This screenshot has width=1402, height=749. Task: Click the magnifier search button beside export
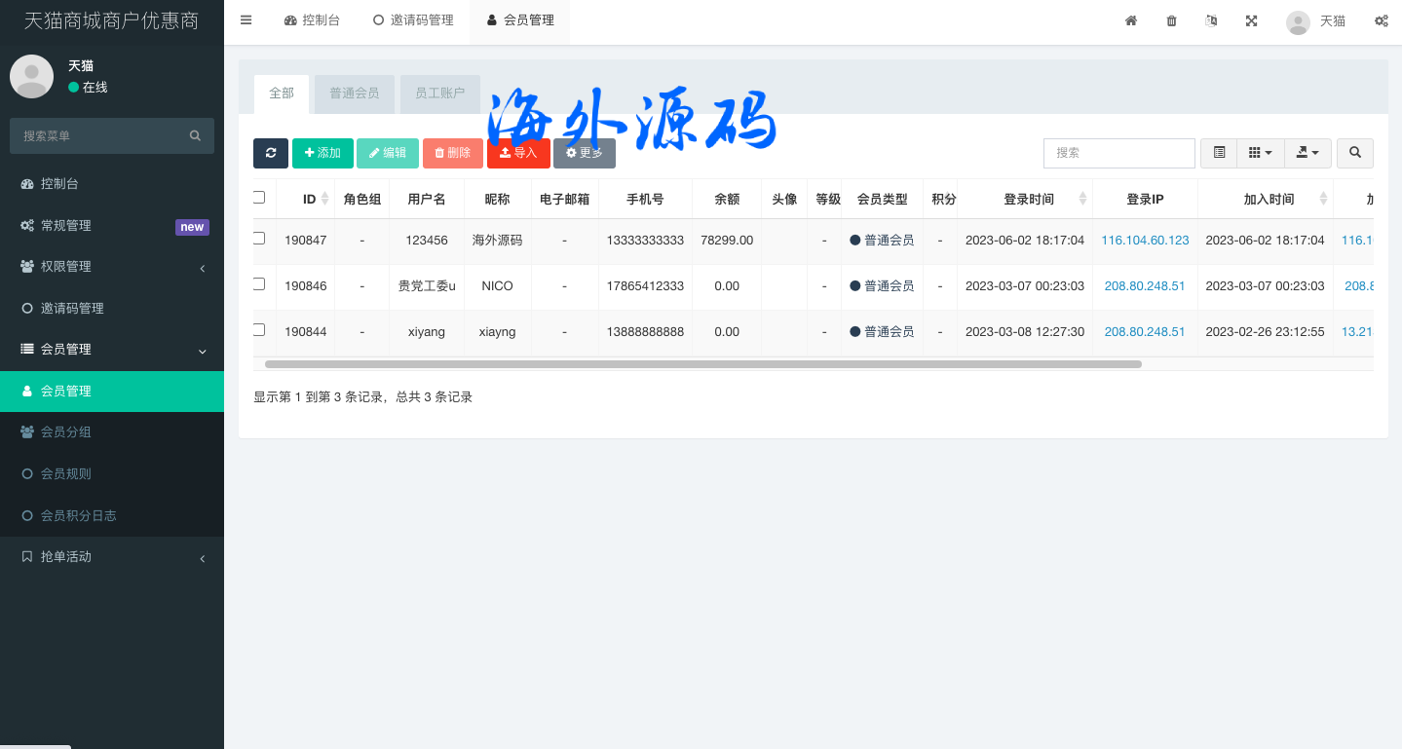click(1354, 153)
